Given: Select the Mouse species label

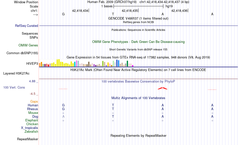Looking at the screenshot, I should tap(33, 113).
